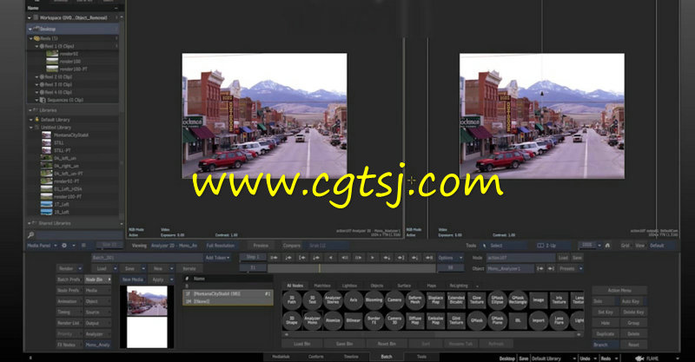Collapse Reel 1 in the media panel
695x362 pixels.
click(37, 46)
